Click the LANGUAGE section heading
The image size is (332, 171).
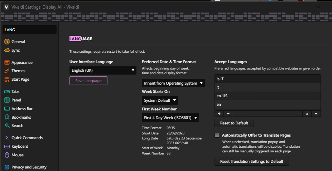[x=81, y=39]
